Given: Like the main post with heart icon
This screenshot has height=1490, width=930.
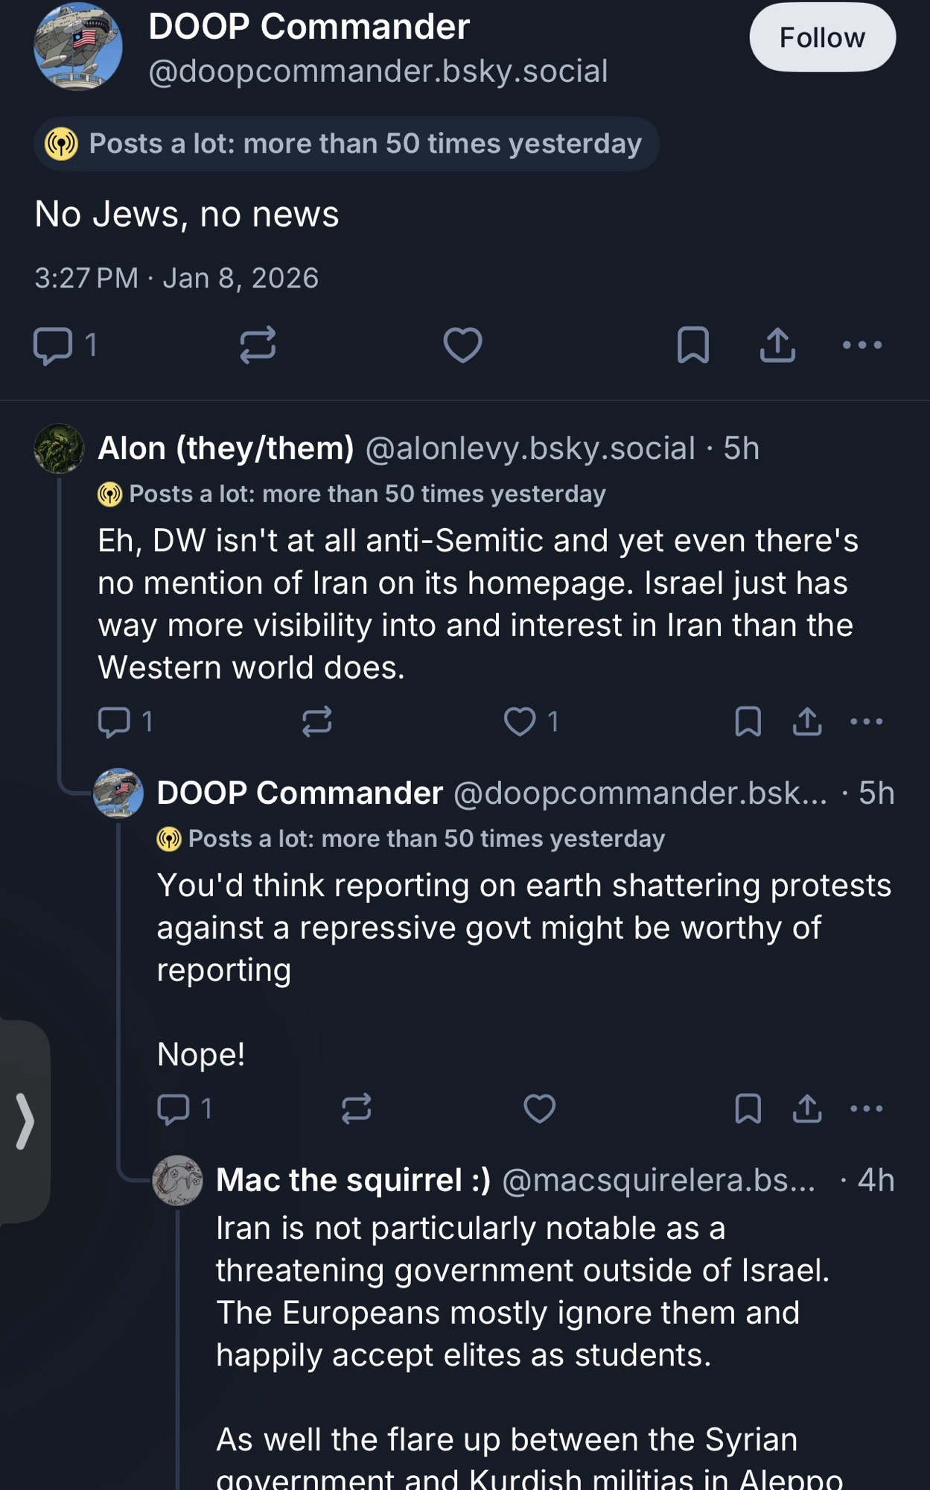Looking at the screenshot, I should click(462, 346).
